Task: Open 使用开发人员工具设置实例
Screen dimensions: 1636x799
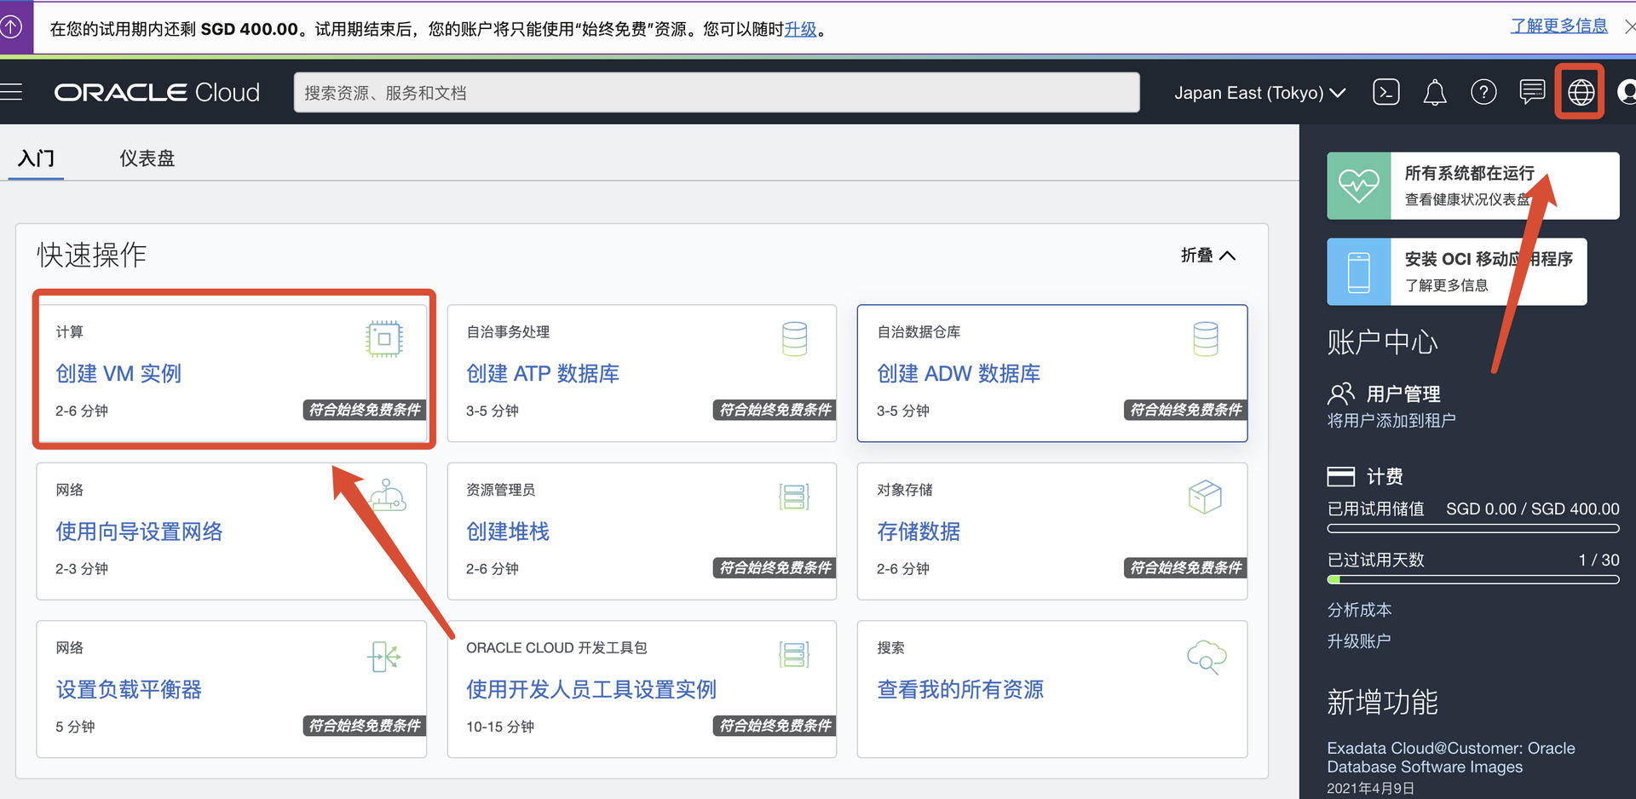Action: point(591,689)
